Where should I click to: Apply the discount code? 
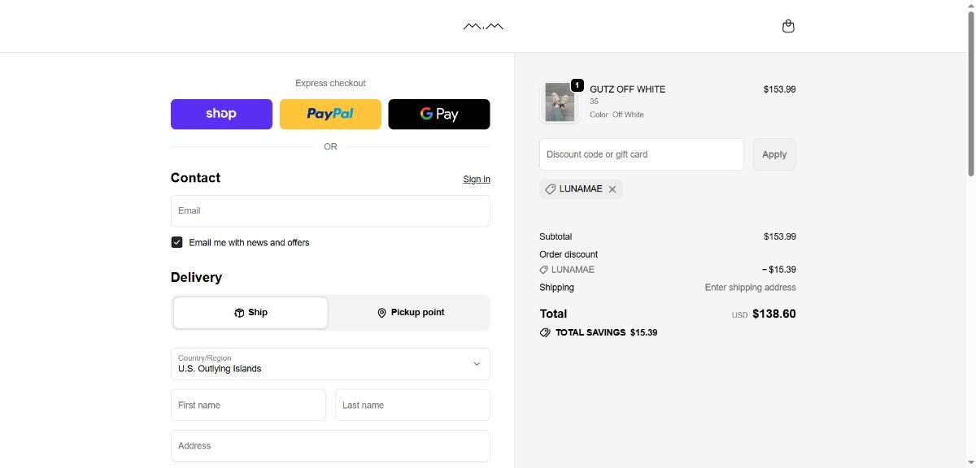[x=774, y=154]
